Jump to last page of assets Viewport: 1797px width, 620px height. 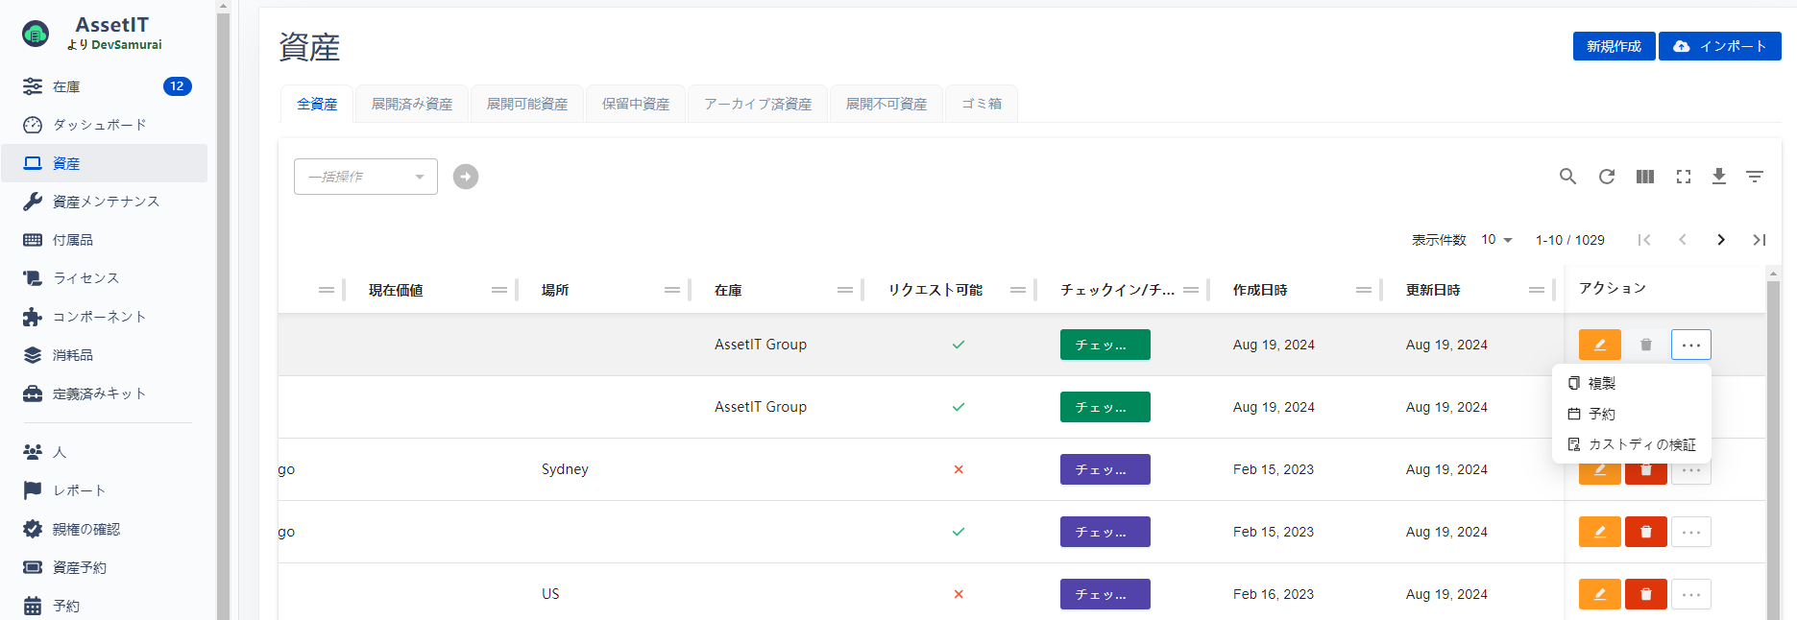click(1759, 240)
